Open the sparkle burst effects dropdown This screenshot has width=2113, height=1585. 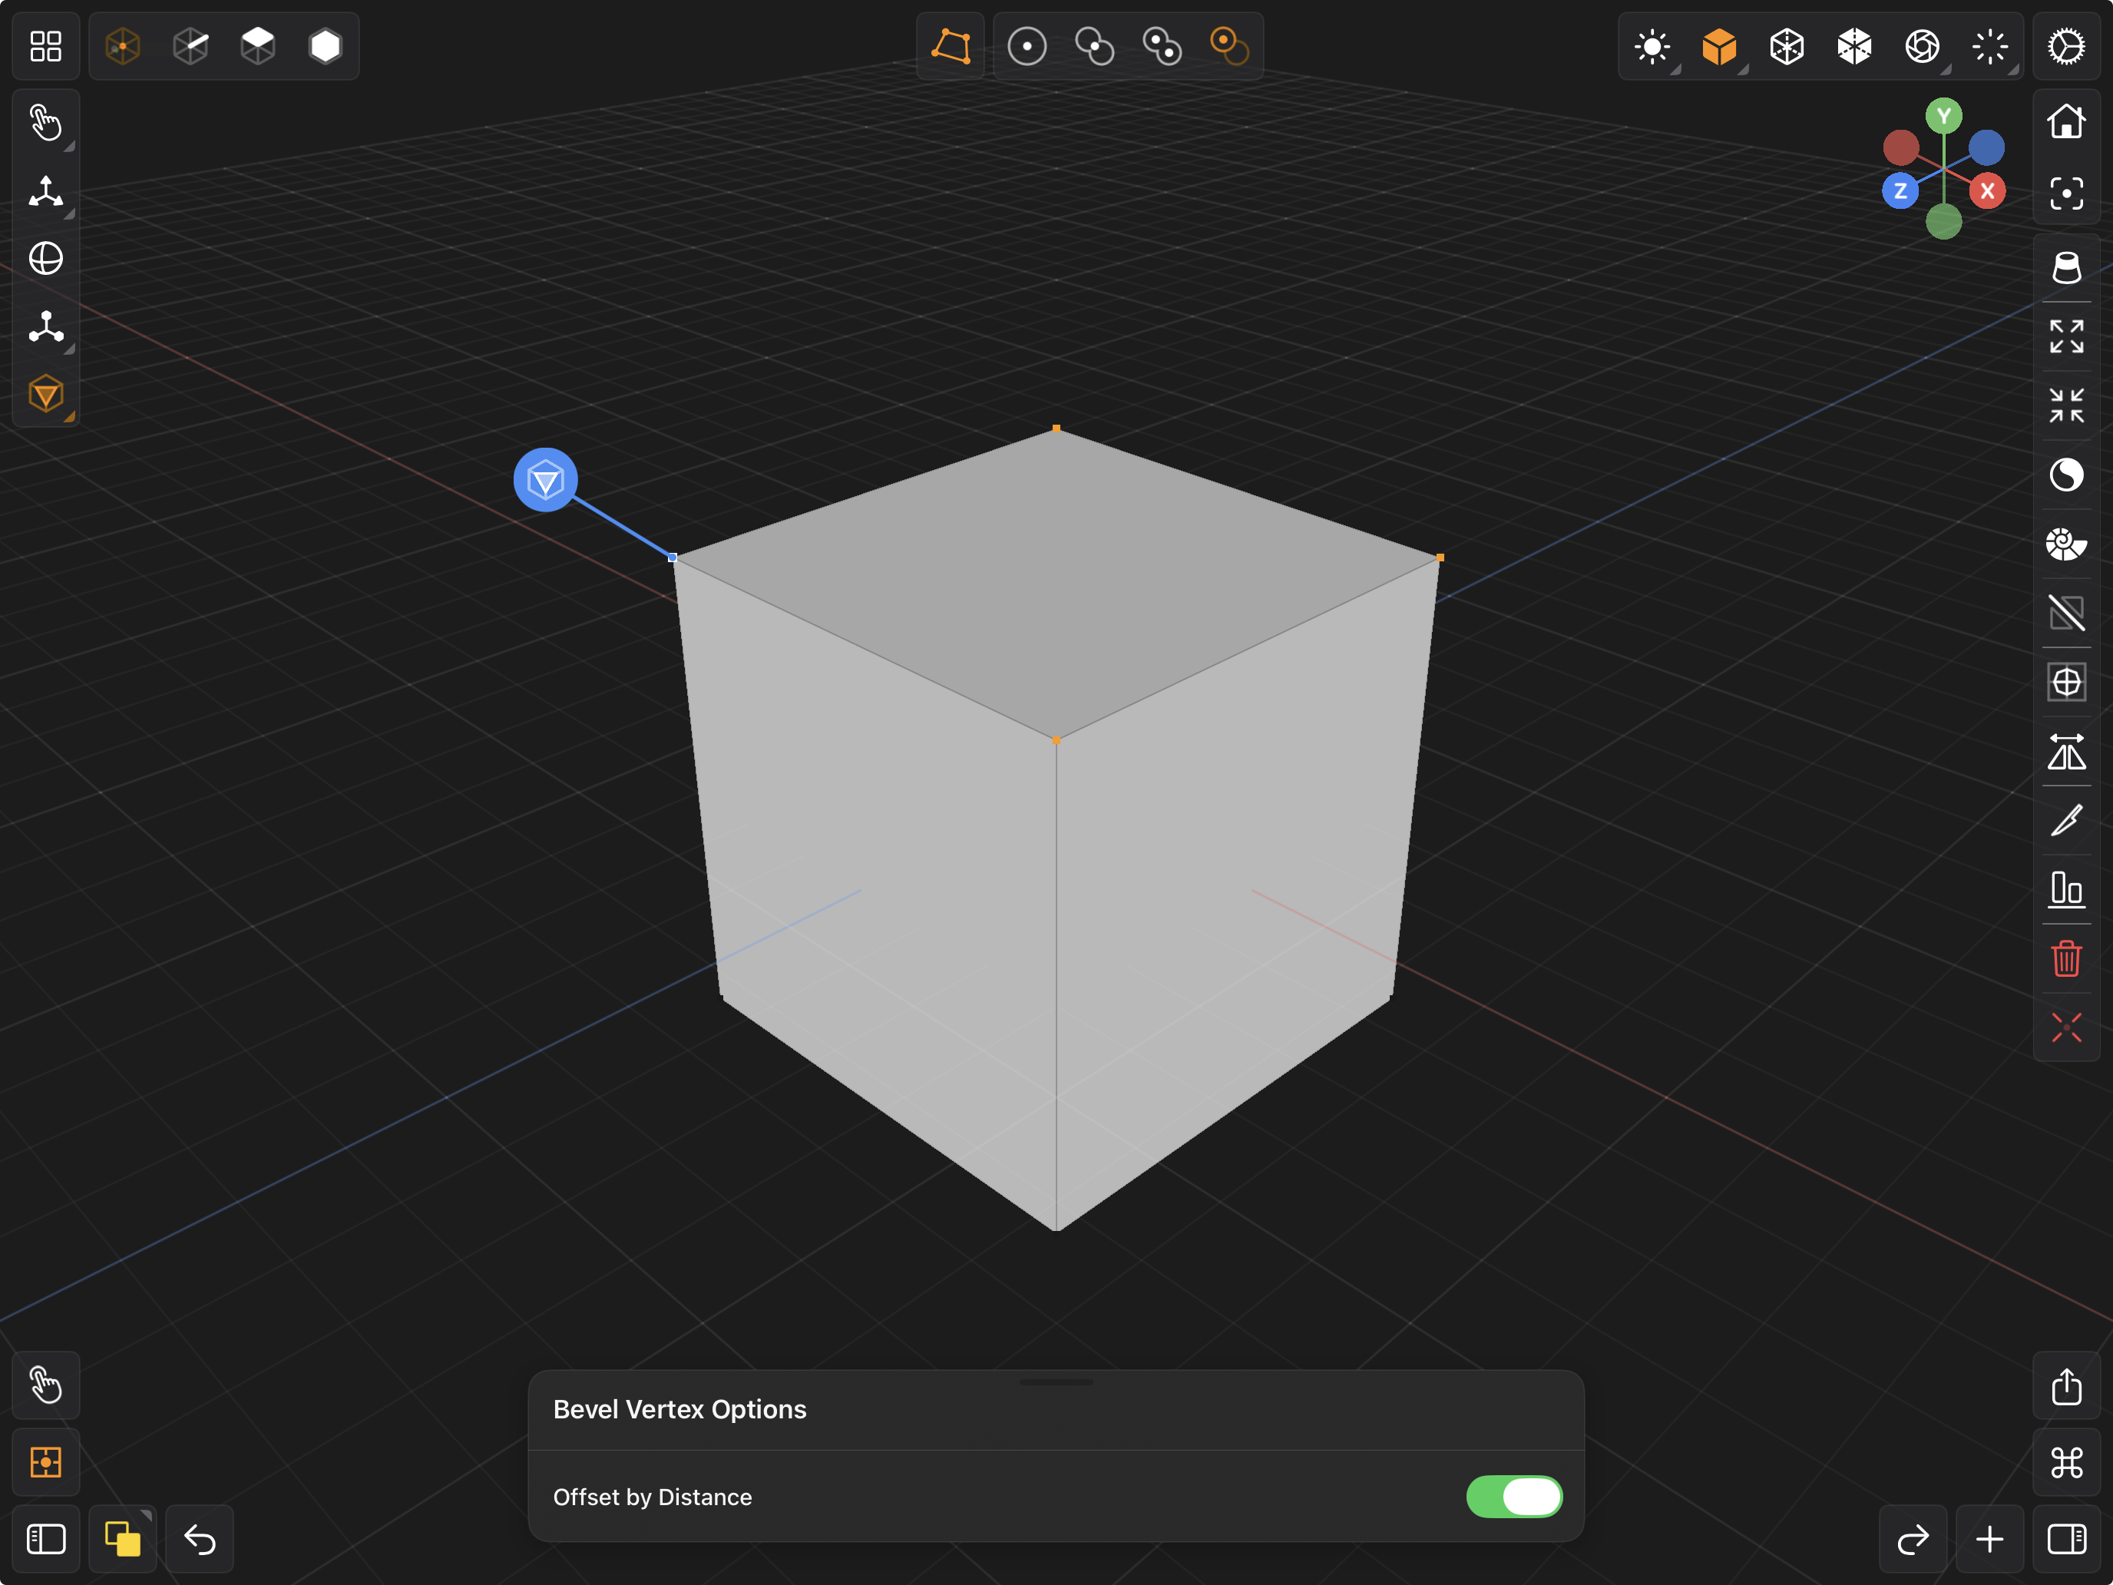1990,46
